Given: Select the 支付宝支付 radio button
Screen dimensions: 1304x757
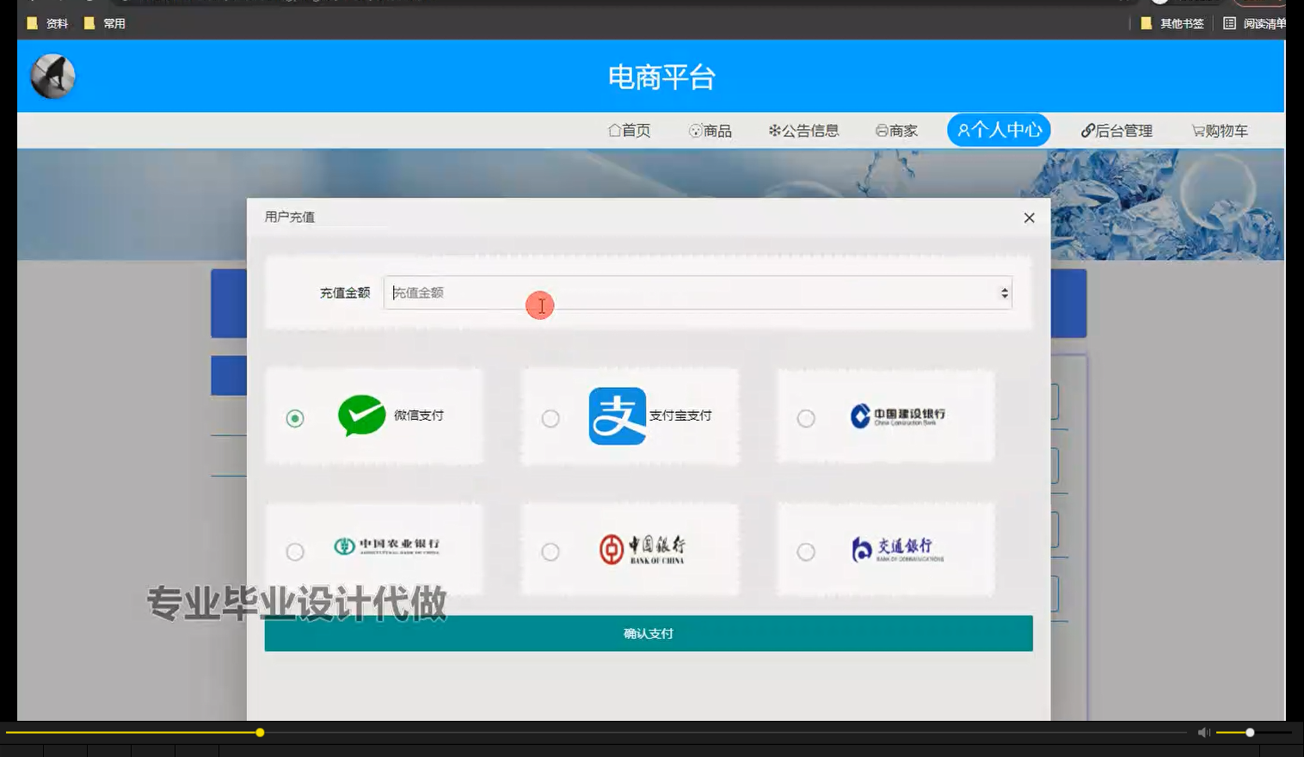Looking at the screenshot, I should (x=551, y=418).
